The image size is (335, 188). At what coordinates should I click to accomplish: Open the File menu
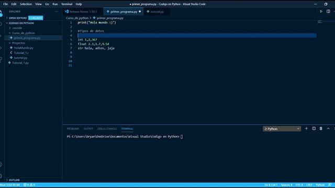coord(5,4)
